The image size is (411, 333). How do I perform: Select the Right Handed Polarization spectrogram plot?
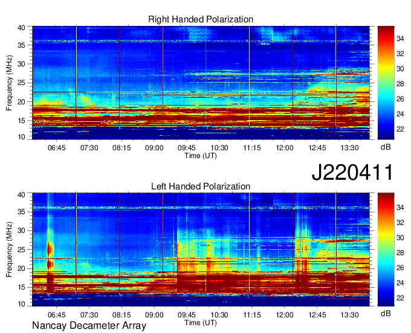point(201,83)
